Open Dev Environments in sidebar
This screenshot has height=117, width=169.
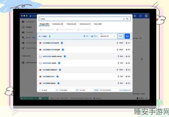click(x=29, y=43)
